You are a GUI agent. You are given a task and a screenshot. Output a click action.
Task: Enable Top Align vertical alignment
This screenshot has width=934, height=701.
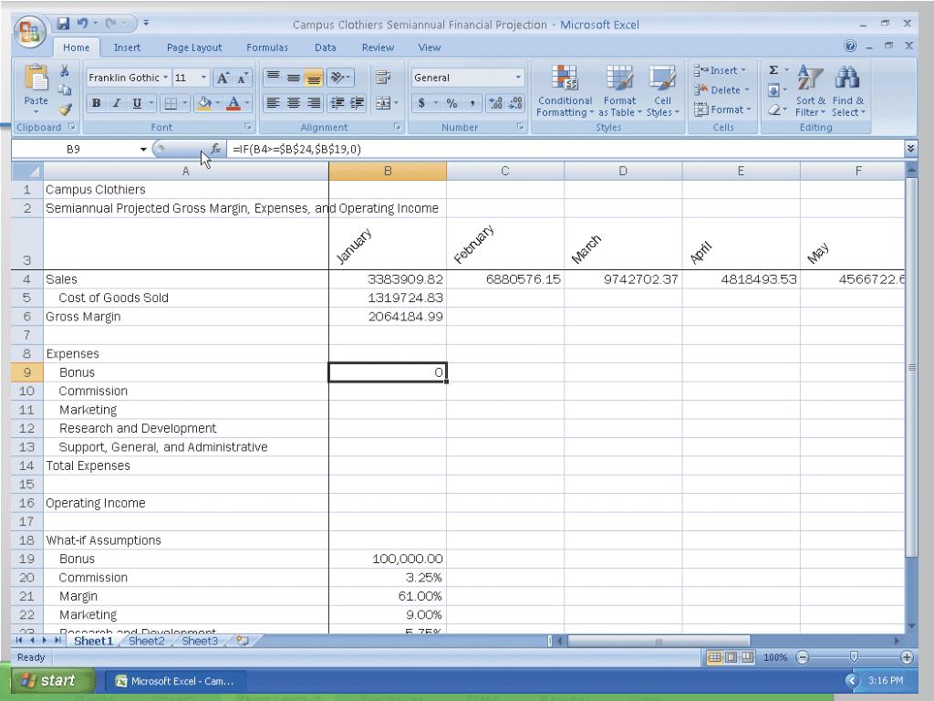tap(273, 78)
